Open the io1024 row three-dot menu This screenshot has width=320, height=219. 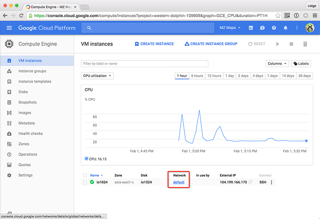[x=272, y=182]
